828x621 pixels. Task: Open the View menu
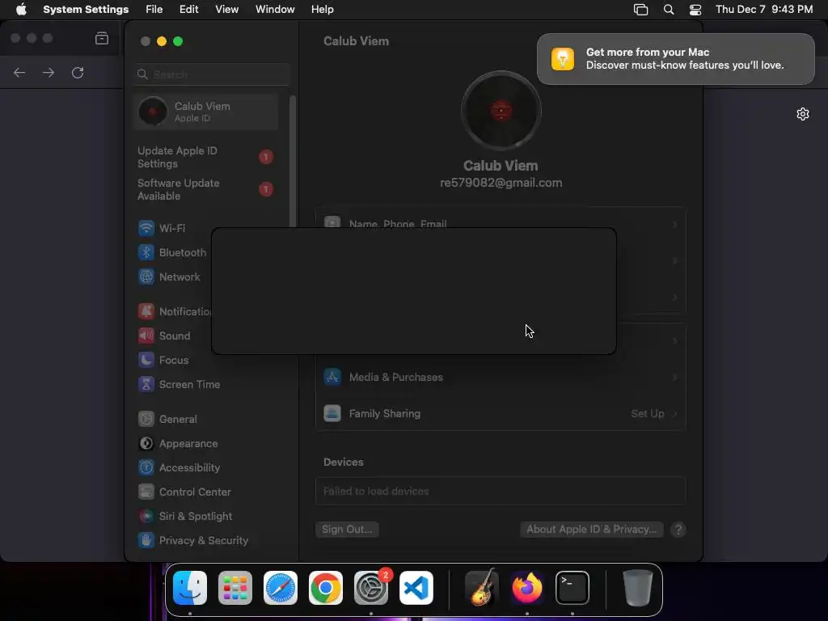pos(226,10)
